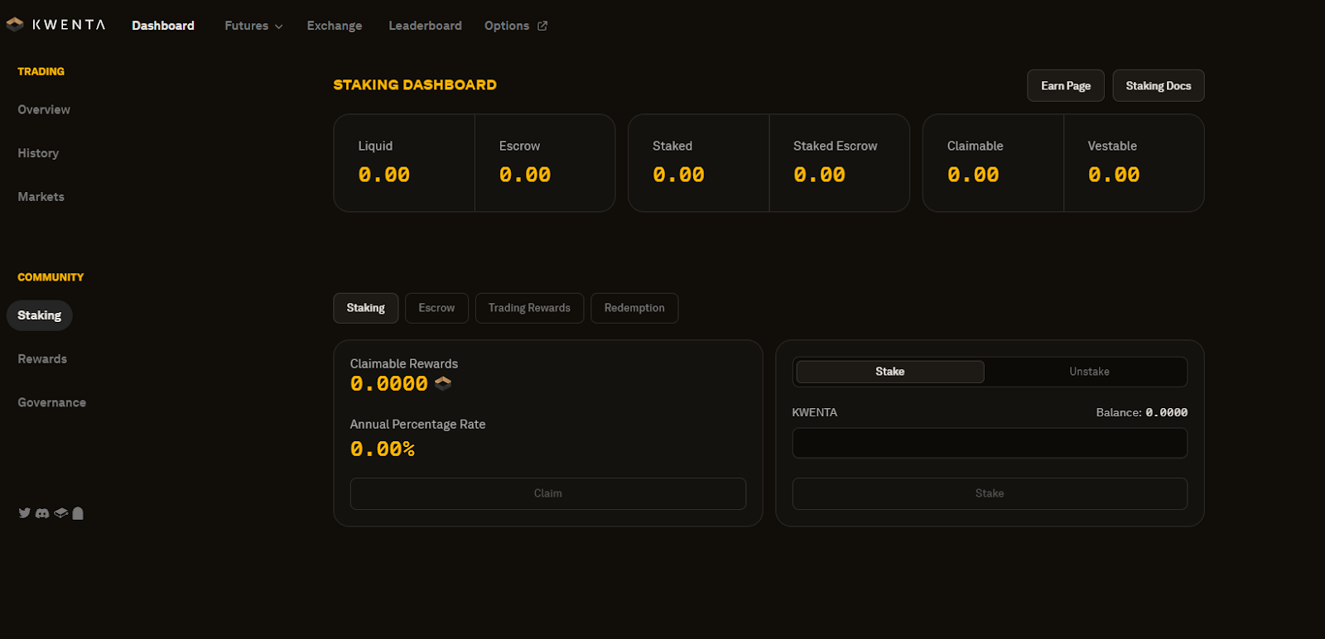Click the tombstone-shaped icon in sidebar
Viewport: 1325px width, 639px height.
(x=78, y=513)
